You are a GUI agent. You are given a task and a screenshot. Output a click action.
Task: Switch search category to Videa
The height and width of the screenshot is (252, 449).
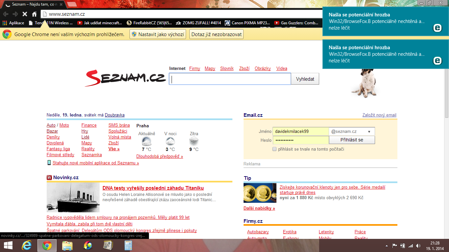[282, 69]
